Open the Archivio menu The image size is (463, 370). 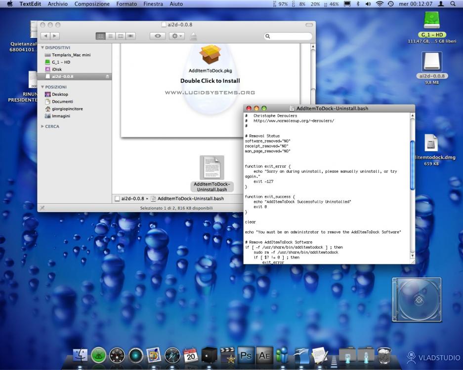(58, 4)
